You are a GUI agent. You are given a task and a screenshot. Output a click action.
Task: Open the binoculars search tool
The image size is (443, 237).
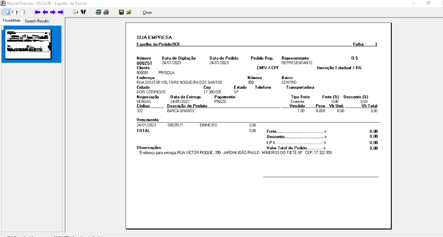pos(83,12)
